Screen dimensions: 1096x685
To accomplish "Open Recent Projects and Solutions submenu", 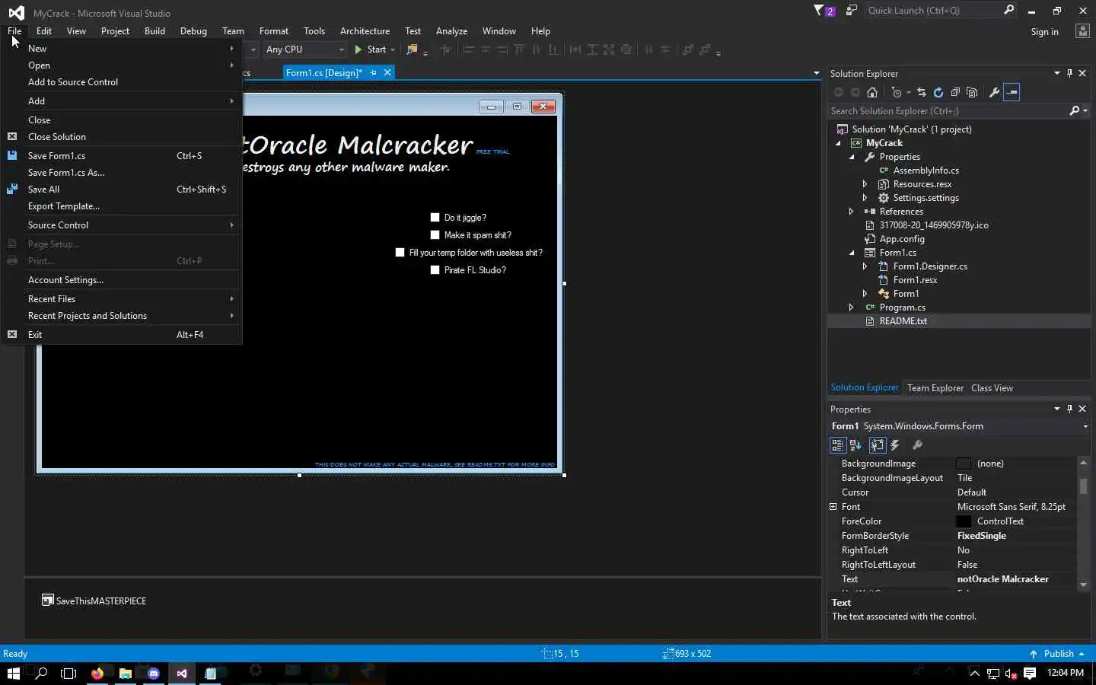I will click(122, 316).
